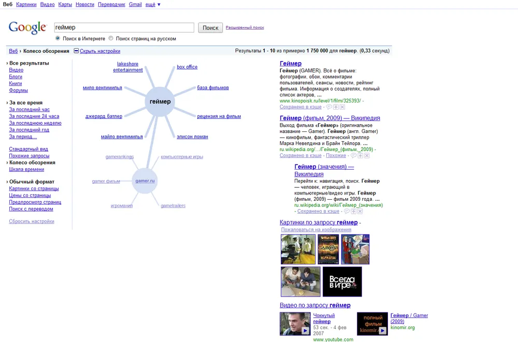Play the Чокнутый геймер video thumbnail
Viewport: 518px width, 342px height.
click(295, 324)
